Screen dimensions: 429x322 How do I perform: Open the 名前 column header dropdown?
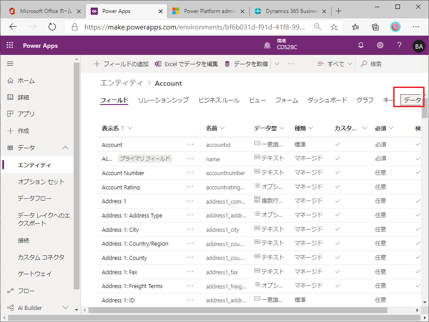pyautogui.click(x=222, y=128)
